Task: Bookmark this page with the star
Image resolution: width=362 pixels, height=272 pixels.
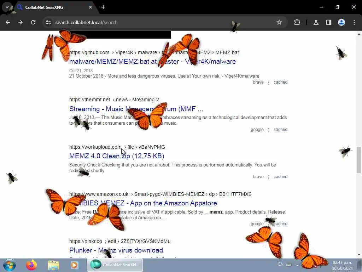Action: click(279, 22)
